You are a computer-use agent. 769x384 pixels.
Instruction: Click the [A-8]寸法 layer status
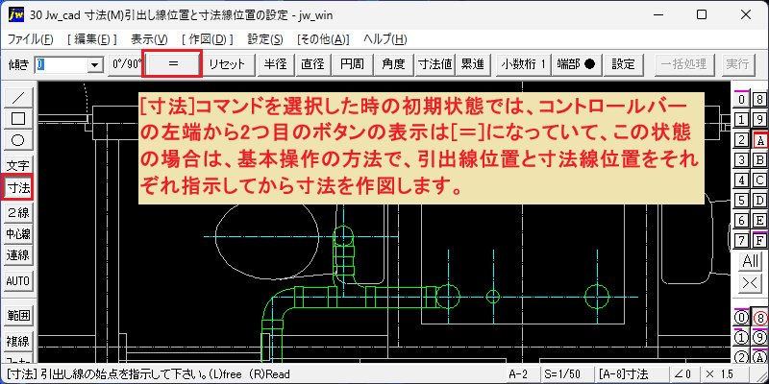click(632, 374)
